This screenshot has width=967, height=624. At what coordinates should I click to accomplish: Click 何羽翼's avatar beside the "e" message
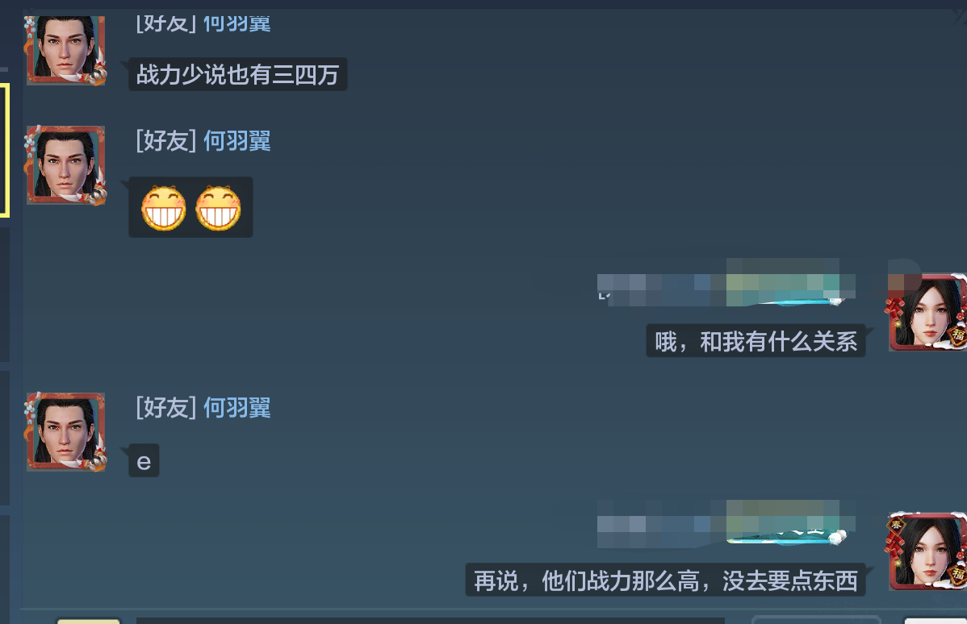tap(65, 432)
